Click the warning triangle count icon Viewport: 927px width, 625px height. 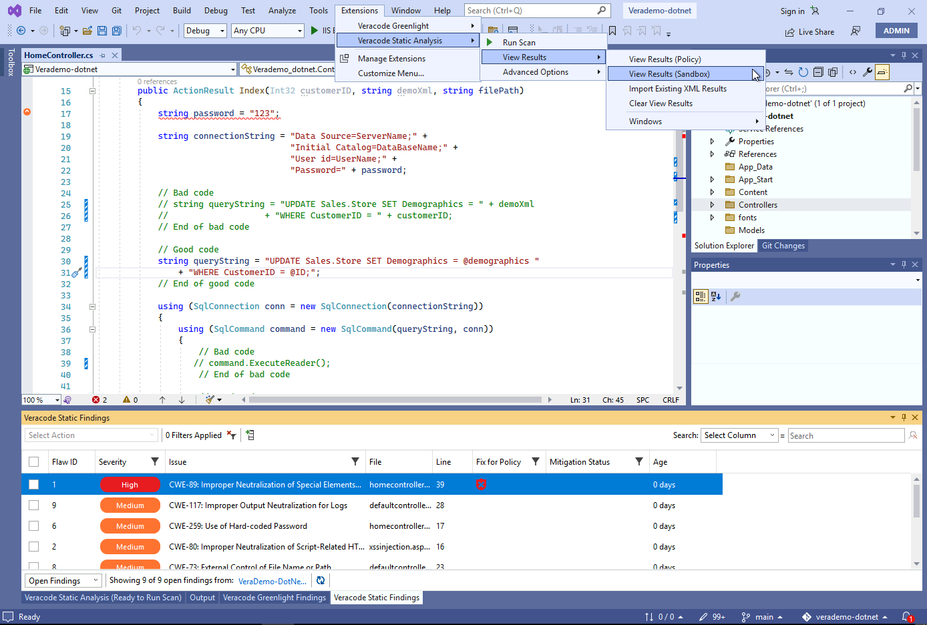pyautogui.click(x=126, y=400)
